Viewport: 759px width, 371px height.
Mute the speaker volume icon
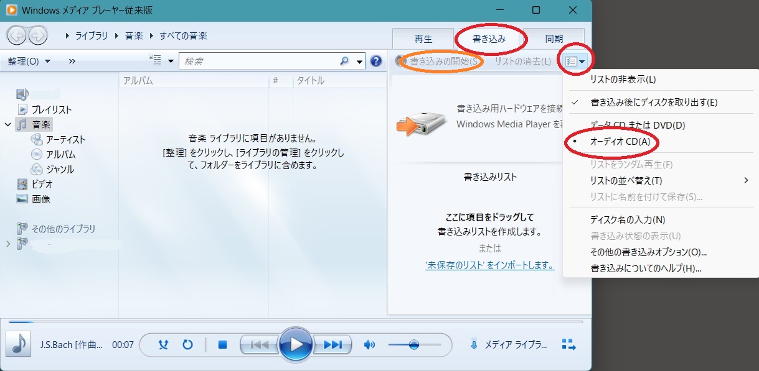point(369,345)
